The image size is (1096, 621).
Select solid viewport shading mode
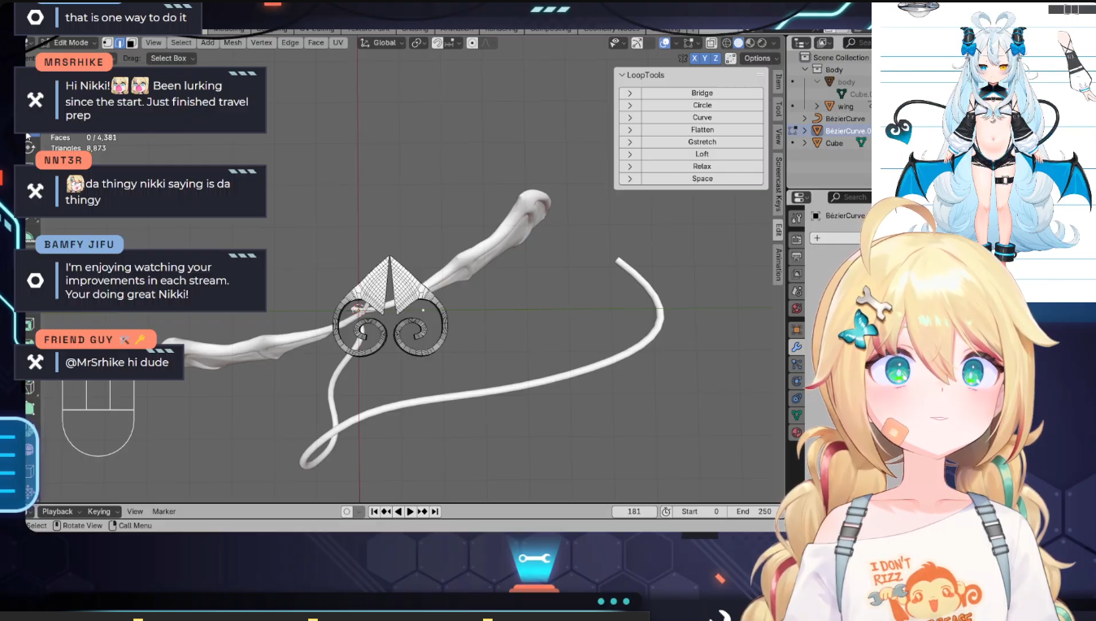(738, 43)
